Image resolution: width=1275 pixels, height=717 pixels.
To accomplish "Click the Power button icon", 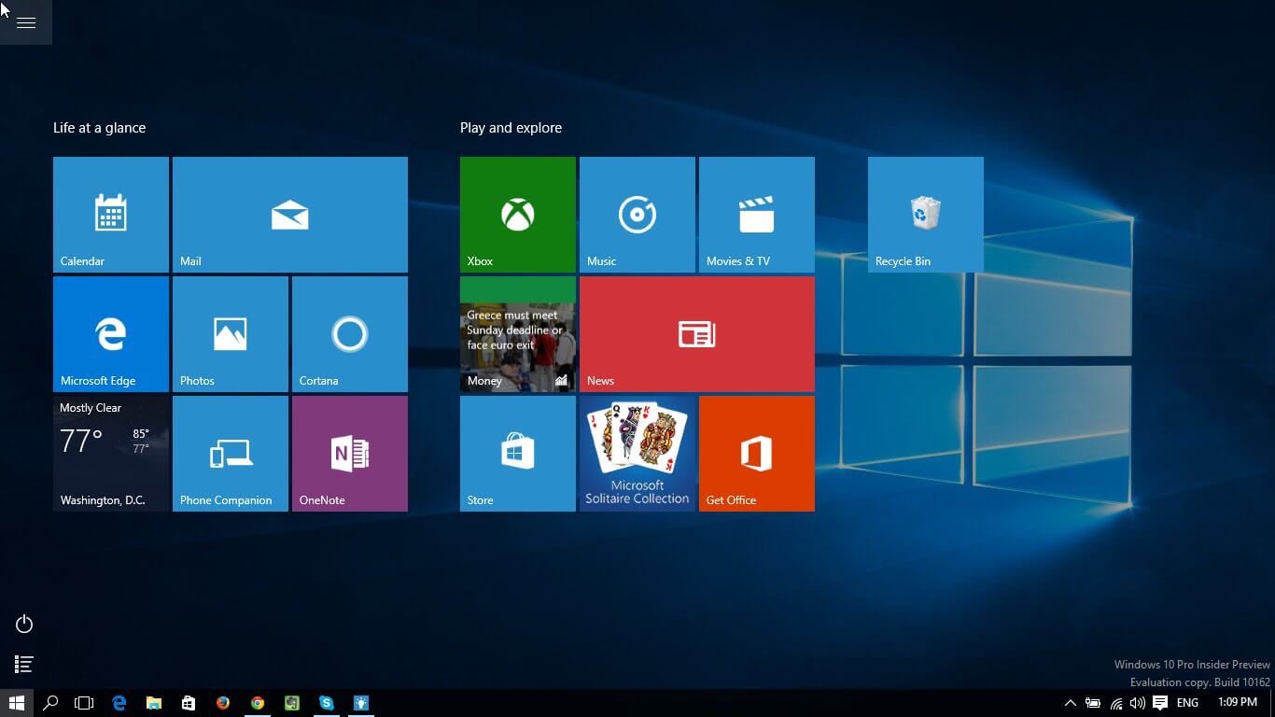I will click(24, 624).
